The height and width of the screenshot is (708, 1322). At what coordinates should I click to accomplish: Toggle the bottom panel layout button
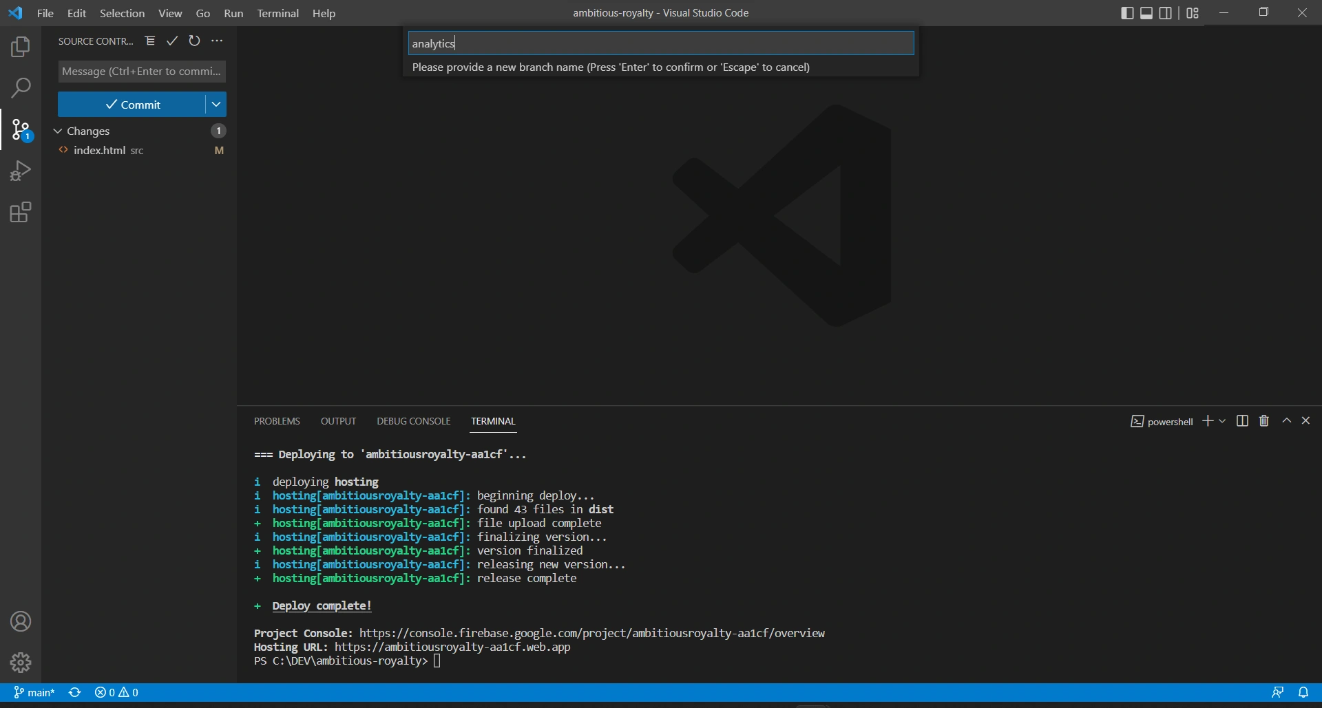coord(1146,13)
